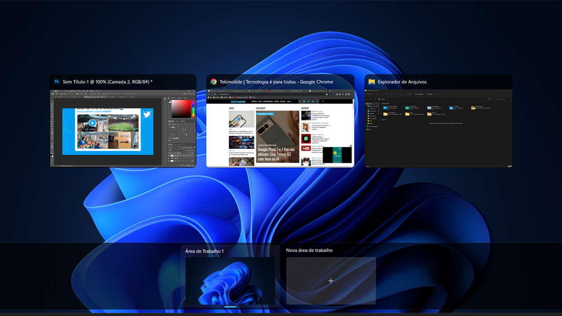This screenshot has width=562, height=316.
Task: Click the YouTube logo in Chrome preview
Action: click(306, 148)
